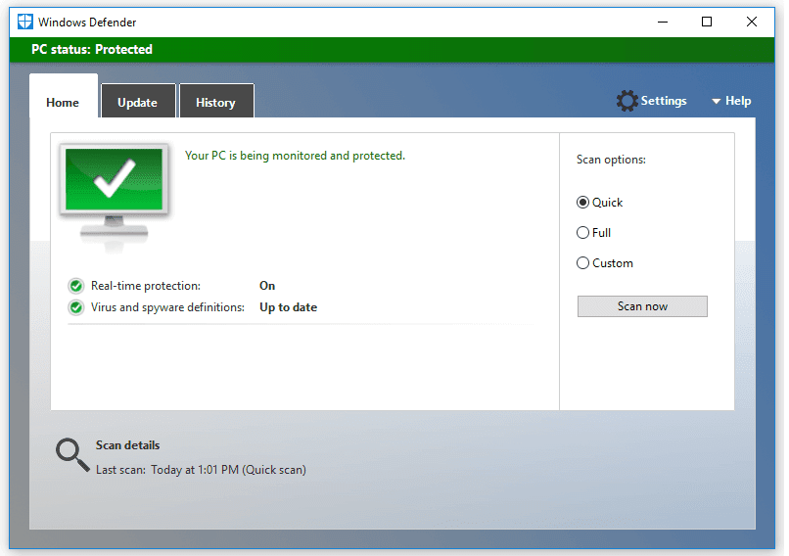Click the 'PC status: Protected' banner text

(92, 49)
